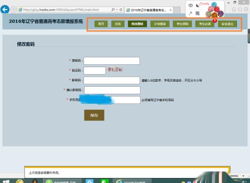
Task: Click the Internet Explorer taskbar item
Action: point(132,181)
